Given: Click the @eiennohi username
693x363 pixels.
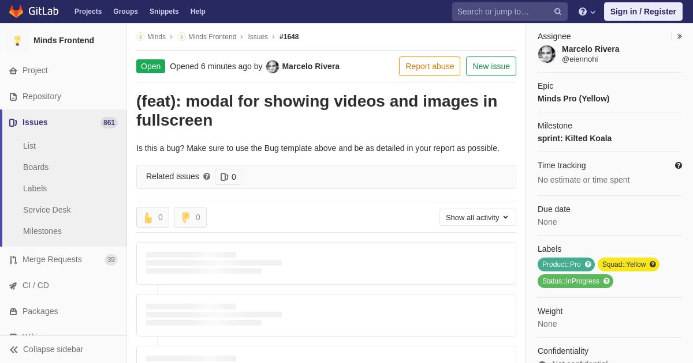Looking at the screenshot, I should pyautogui.click(x=580, y=59).
